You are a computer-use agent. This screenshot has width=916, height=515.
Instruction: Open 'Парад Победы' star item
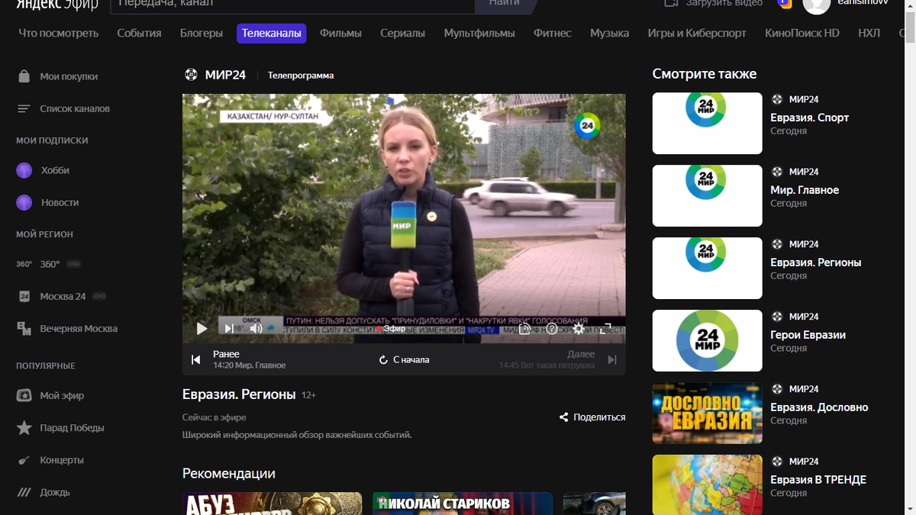(60, 428)
